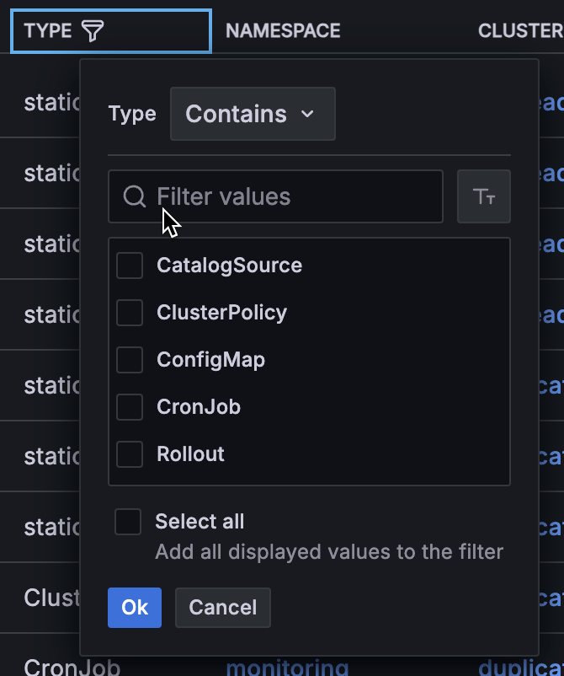This screenshot has width=564, height=676.
Task: Enable the ConfigMap filter value
Action: click(x=129, y=360)
